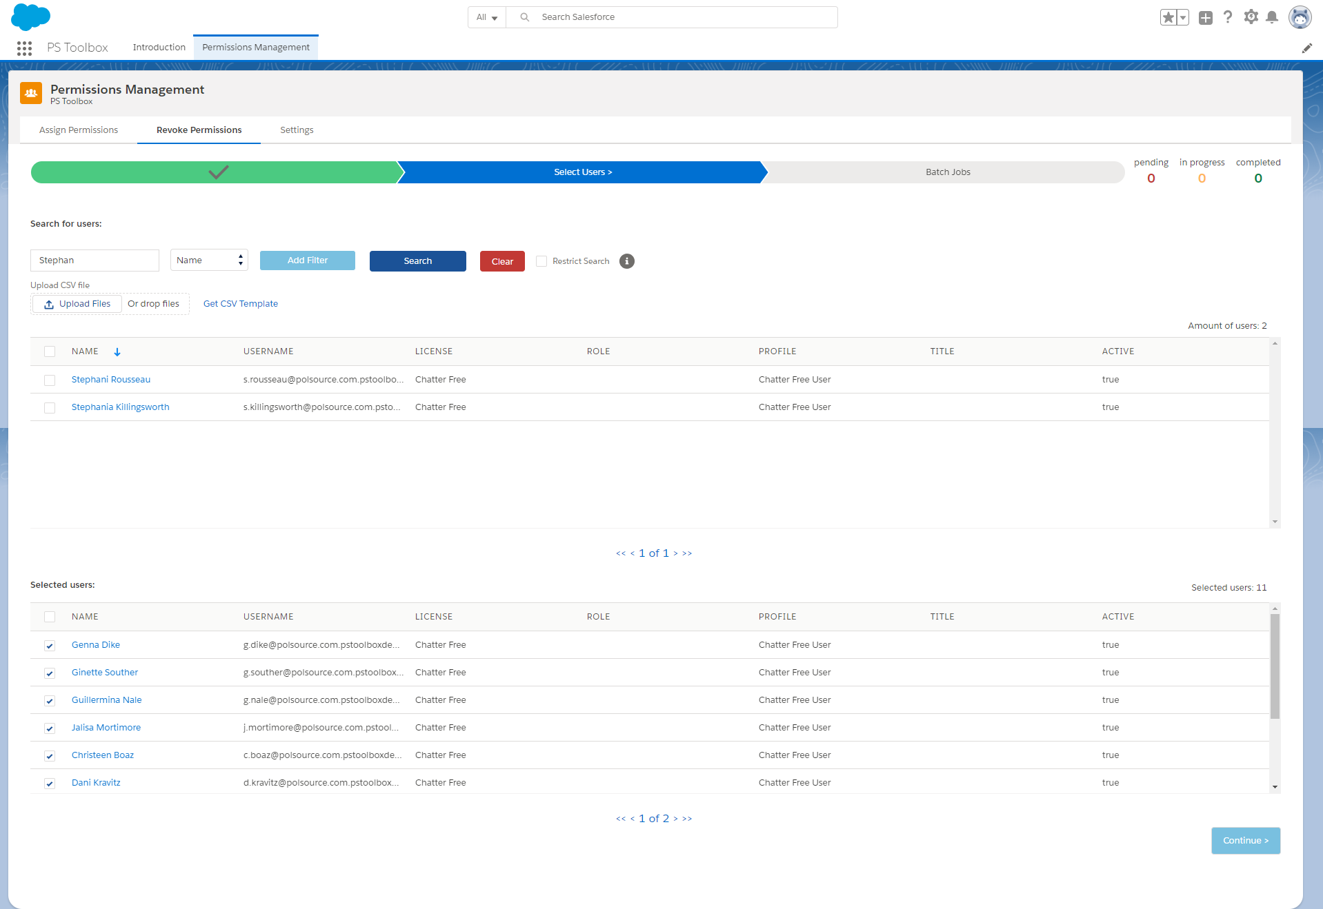Image resolution: width=1323 pixels, height=909 pixels.
Task: Select Stephania Killingsworth checkbox
Action: click(x=50, y=408)
